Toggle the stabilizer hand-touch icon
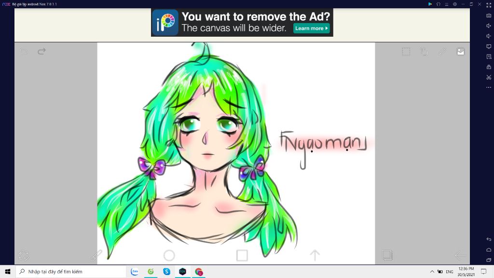This screenshot has width=494, height=278. [x=424, y=51]
